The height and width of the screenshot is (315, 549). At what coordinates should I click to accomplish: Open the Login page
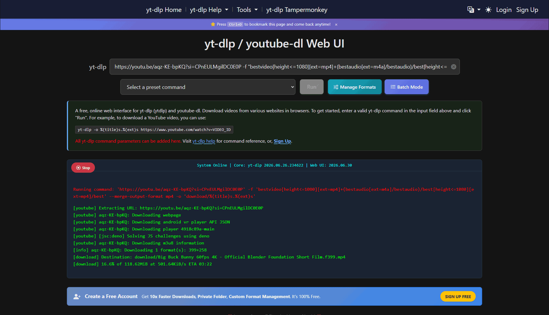[x=504, y=10]
